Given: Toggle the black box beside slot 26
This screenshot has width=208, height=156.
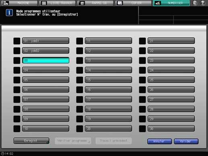Looking at the screenshot, I should pyautogui.click(x=142, y=90).
